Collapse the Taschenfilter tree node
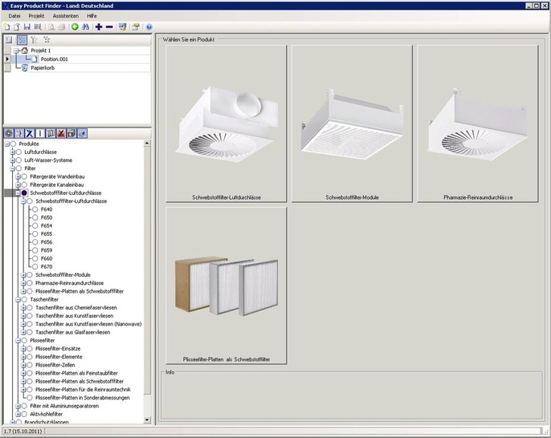 pos(12,299)
